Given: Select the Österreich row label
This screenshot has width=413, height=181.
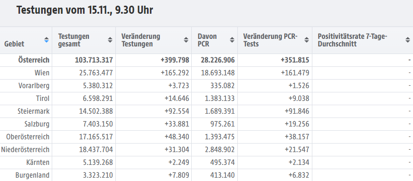Looking at the screenshot, I should tap(34, 60).
